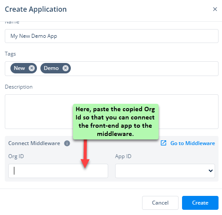The height and width of the screenshot is (215, 222).
Task: Remove the New tag chip
Action: [x=32, y=68]
